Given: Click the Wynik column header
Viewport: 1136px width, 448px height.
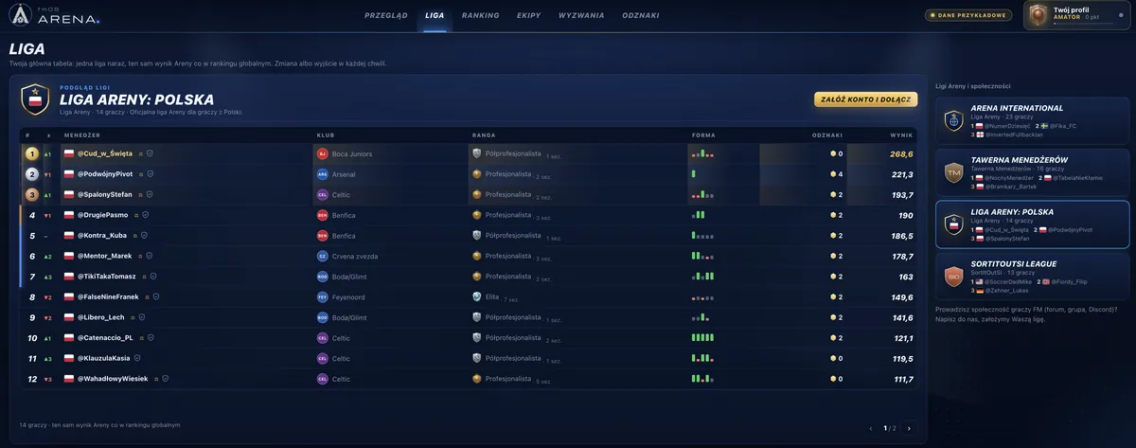Looking at the screenshot, I should click(x=902, y=134).
